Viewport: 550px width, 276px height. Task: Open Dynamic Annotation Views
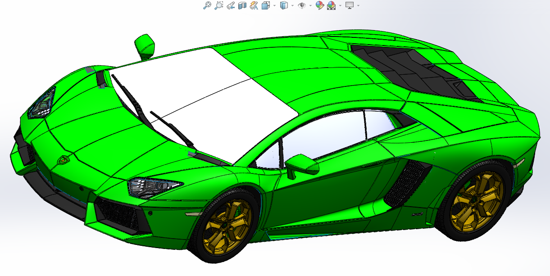pos(254,5)
